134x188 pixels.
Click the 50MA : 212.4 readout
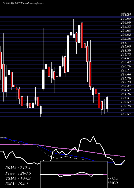click(18, 168)
